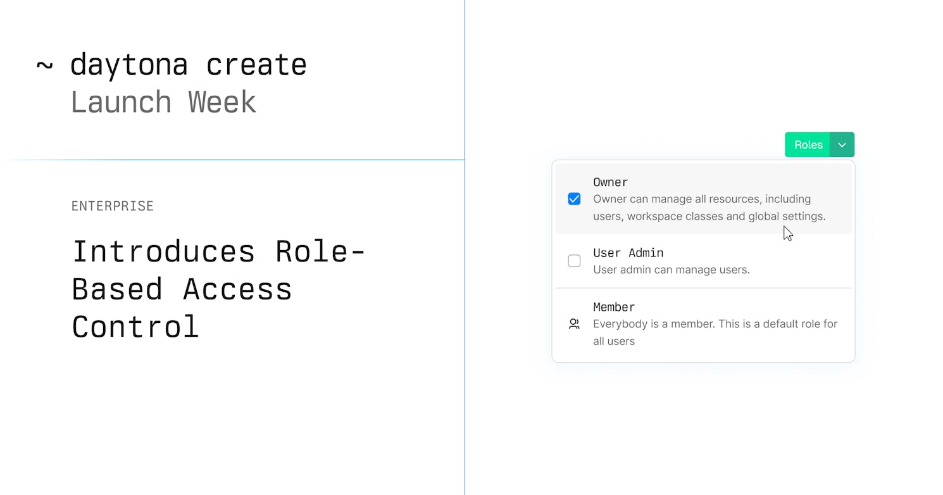Click the Role-Based Access Control headline

pyautogui.click(x=218, y=289)
